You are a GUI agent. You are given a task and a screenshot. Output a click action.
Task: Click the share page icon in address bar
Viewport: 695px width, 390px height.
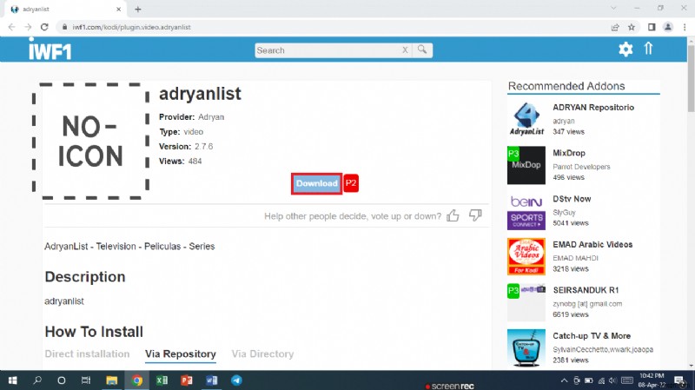(615, 27)
